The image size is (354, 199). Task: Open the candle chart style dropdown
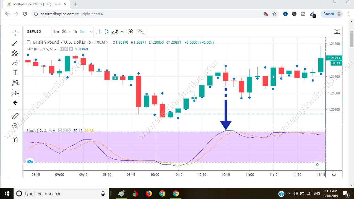tap(122, 32)
